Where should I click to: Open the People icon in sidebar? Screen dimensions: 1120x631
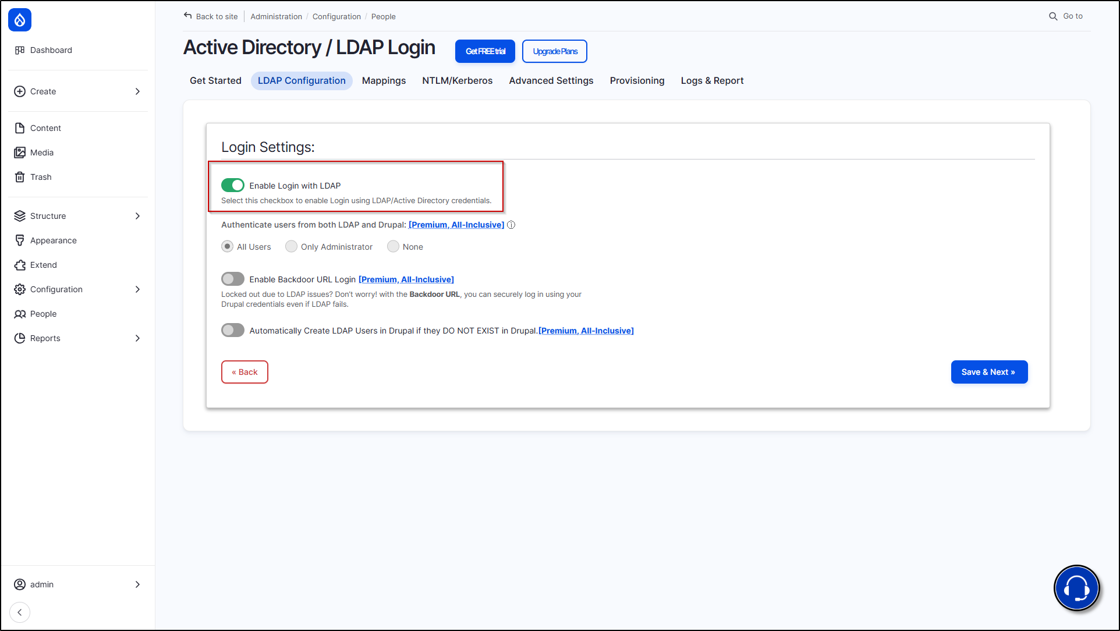[x=20, y=314]
